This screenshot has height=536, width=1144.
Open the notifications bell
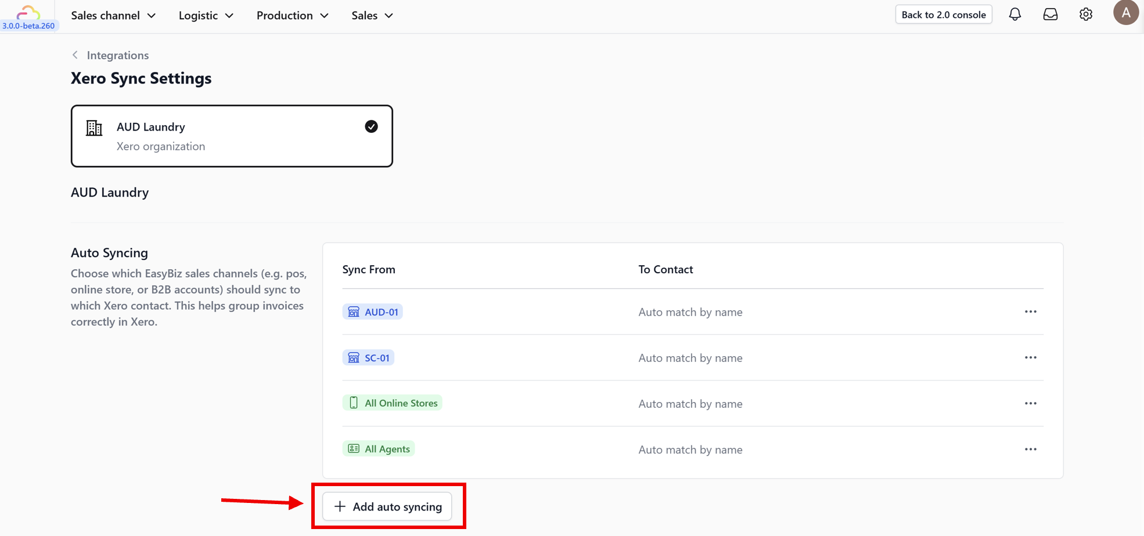[1015, 15]
